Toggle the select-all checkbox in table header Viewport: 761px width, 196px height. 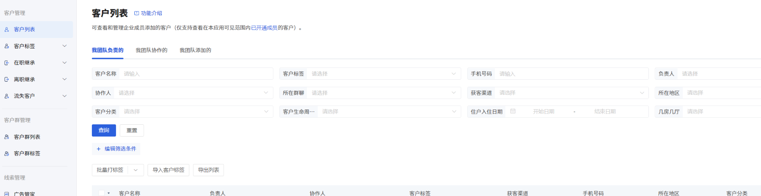pos(102,193)
